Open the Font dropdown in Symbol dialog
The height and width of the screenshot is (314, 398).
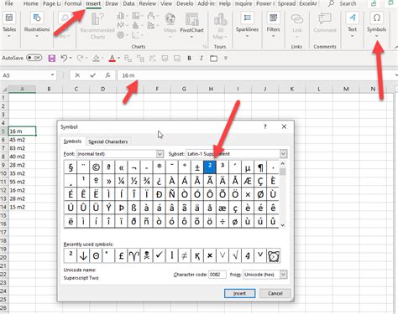(x=160, y=154)
